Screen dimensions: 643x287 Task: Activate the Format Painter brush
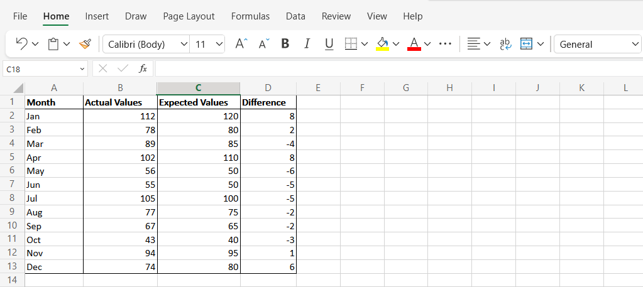[x=85, y=43]
